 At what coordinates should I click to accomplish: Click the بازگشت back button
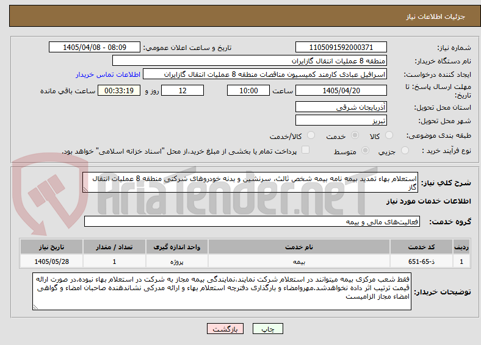pyautogui.click(x=225, y=329)
